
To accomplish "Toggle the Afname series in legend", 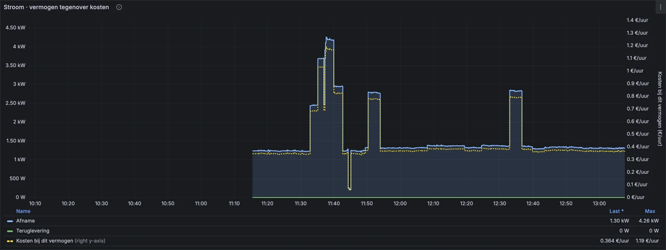I will coord(25,221).
